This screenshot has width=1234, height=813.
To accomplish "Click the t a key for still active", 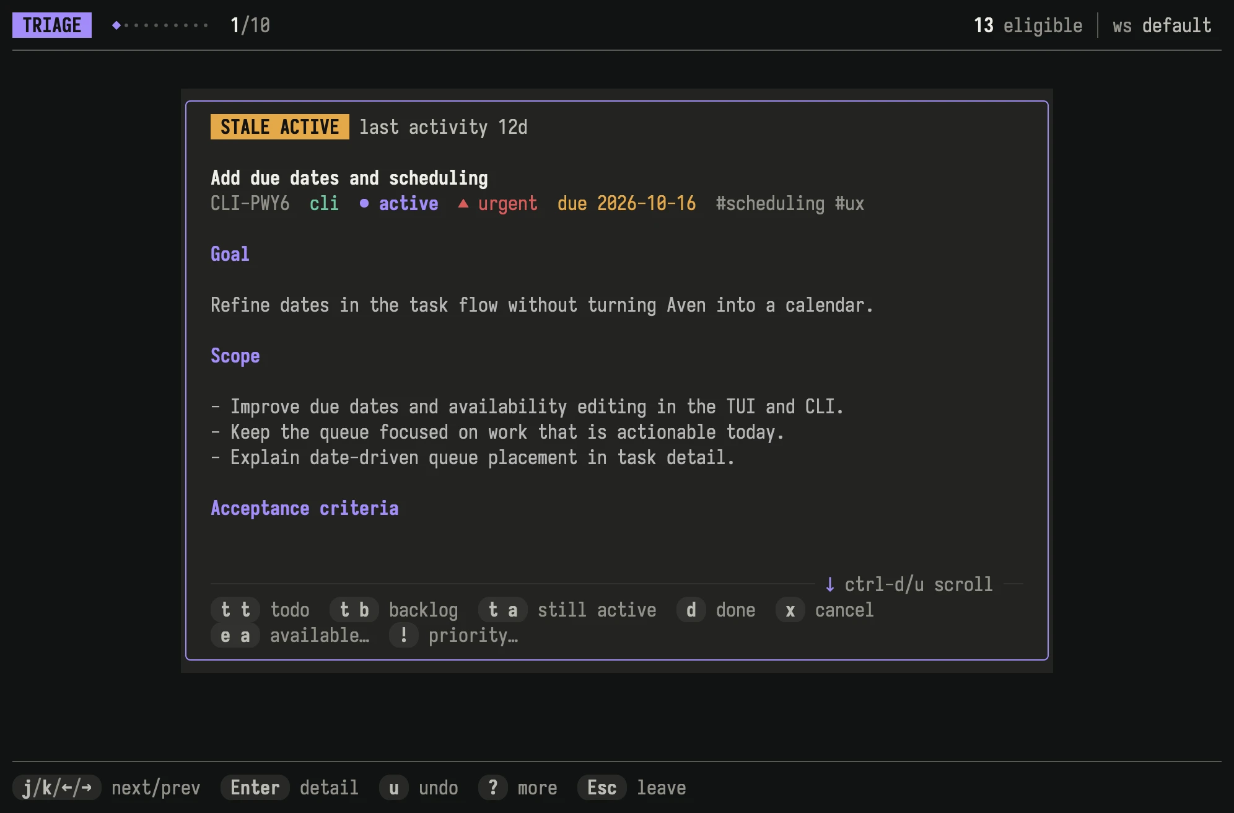I will 503,610.
